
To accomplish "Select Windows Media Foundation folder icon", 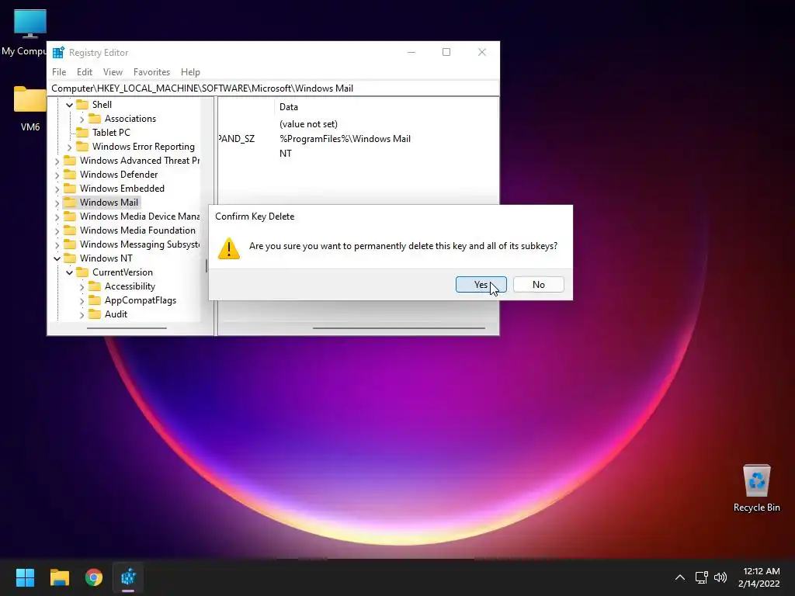I will click(70, 230).
